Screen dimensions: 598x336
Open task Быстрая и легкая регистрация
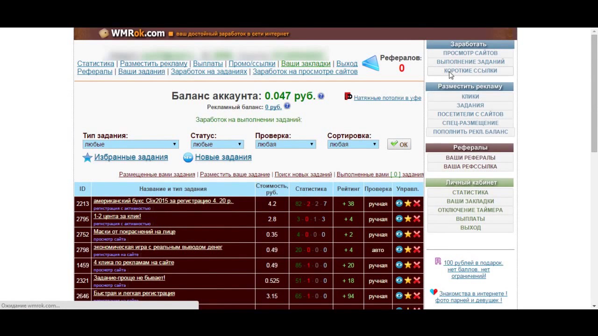coord(134,293)
